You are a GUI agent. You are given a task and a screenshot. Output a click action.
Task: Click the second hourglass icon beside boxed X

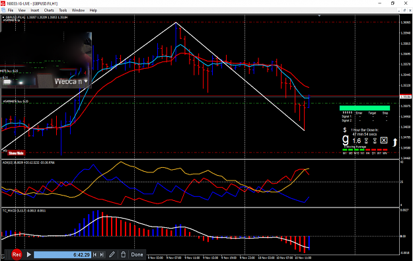pyautogui.click(x=375, y=141)
